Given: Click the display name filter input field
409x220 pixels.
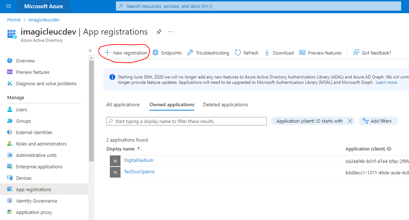Looking at the screenshot, I should [189, 121].
